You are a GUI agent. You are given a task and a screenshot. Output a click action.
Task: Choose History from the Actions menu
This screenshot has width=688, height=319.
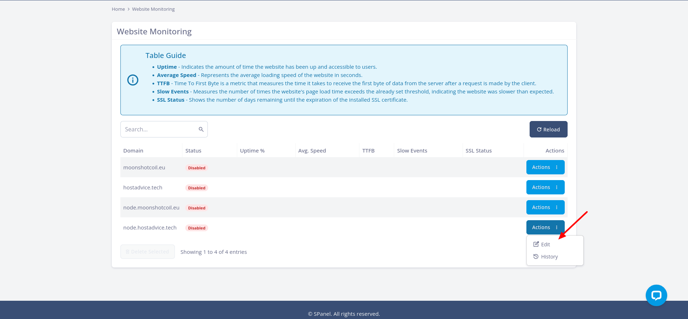click(555, 257)
